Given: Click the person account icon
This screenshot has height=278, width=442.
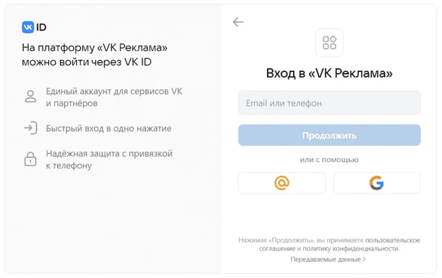Looking at the screenshot, I should (30, 97).
